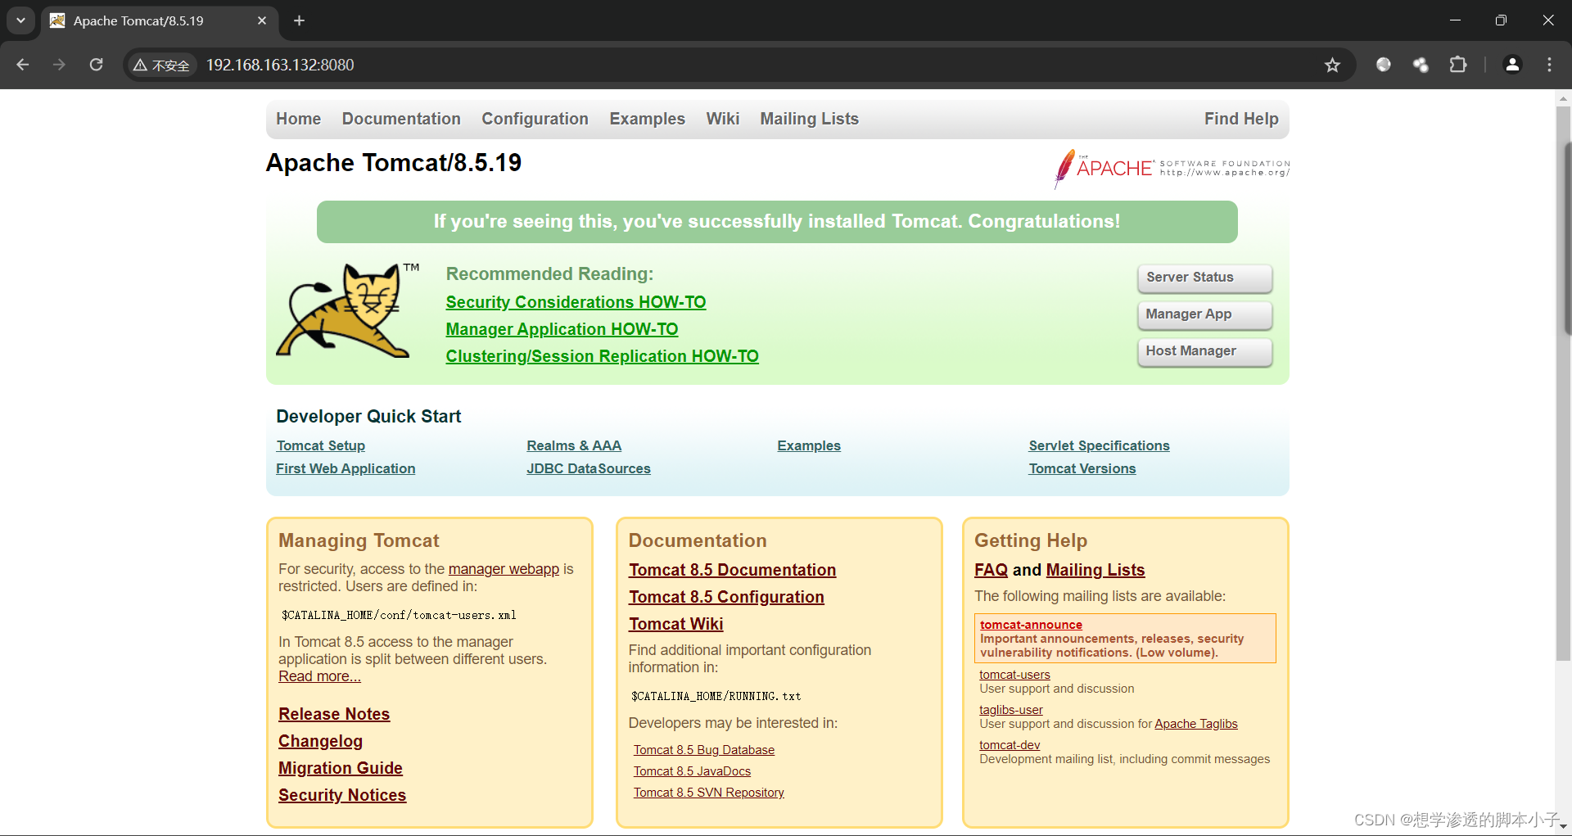
Task: Open Mailing Lists link under Getting Help
Action: coord(1095,570)
